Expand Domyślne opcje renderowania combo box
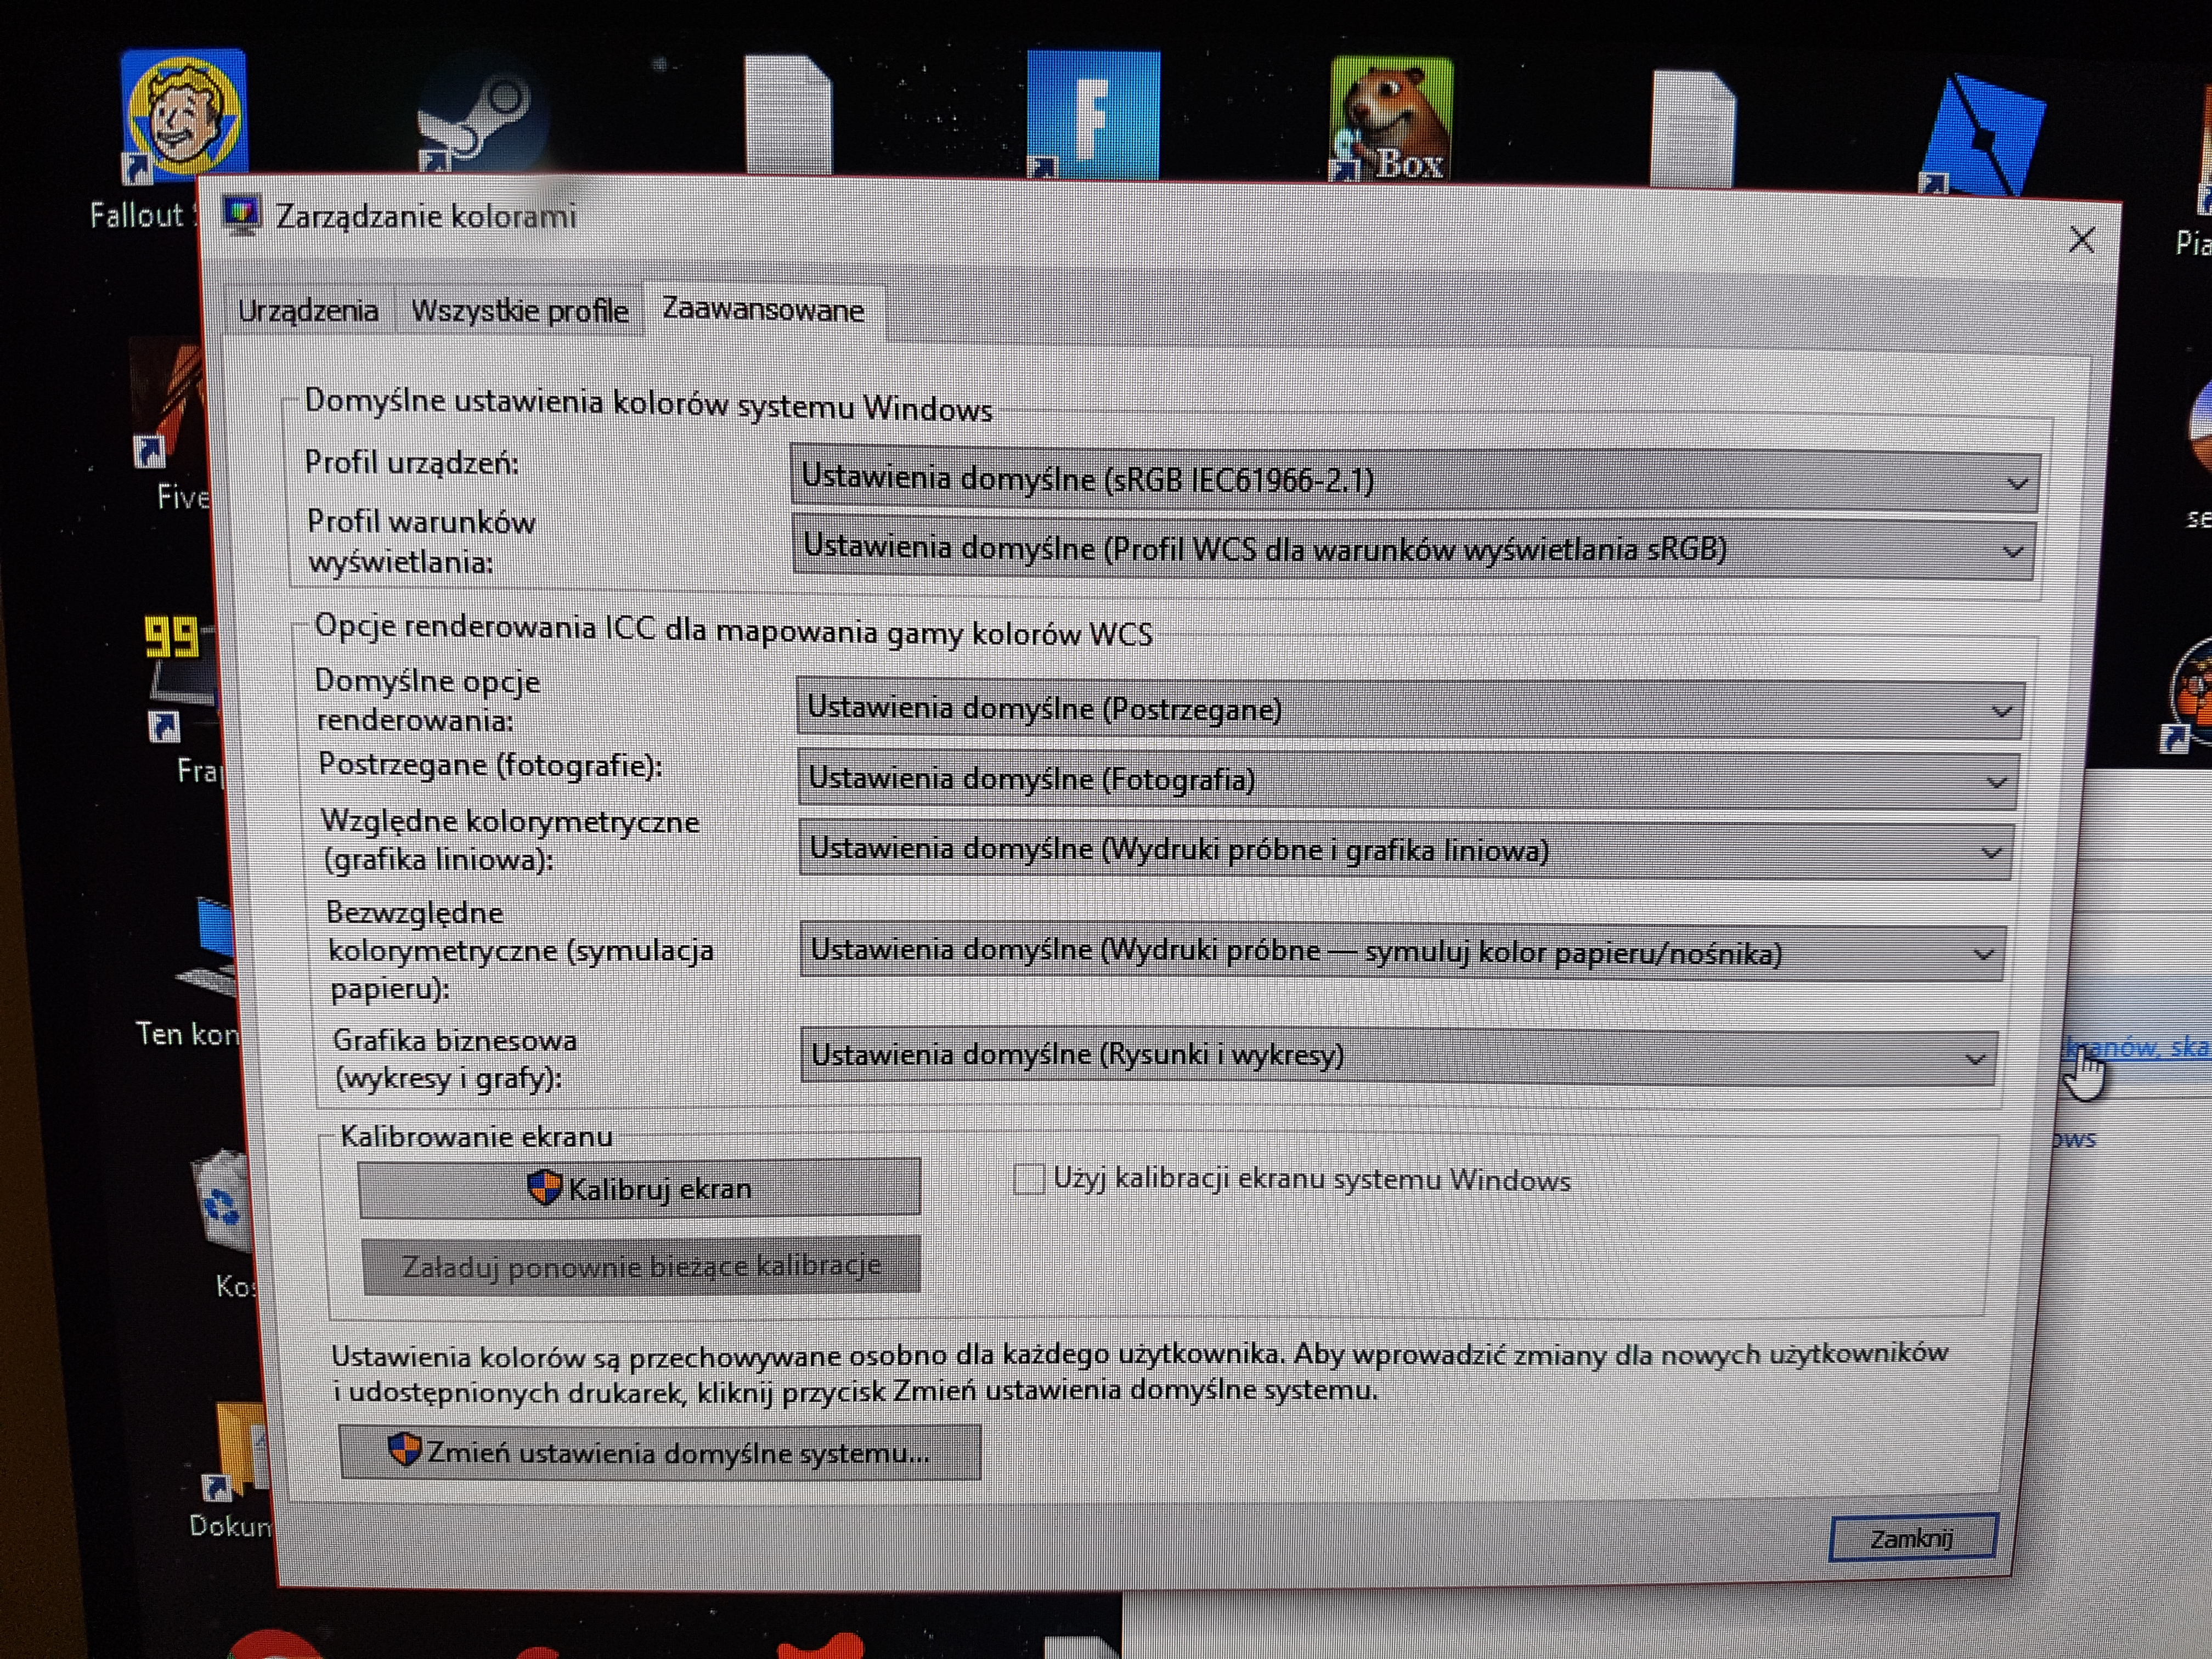The width and height of the screenshot is (2212, 1659). (1410, 710)
